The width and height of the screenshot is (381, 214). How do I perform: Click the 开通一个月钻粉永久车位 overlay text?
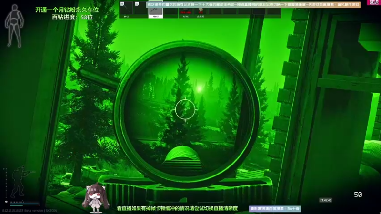click(x=67, y=10)
